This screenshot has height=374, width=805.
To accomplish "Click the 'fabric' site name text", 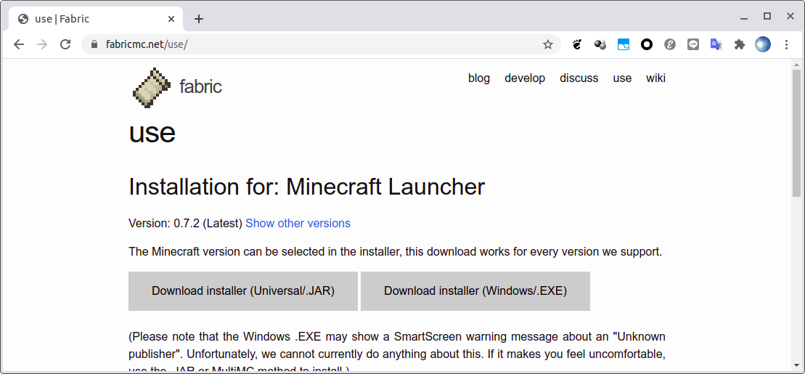I will pyautogui.click(x=200, y=87).
